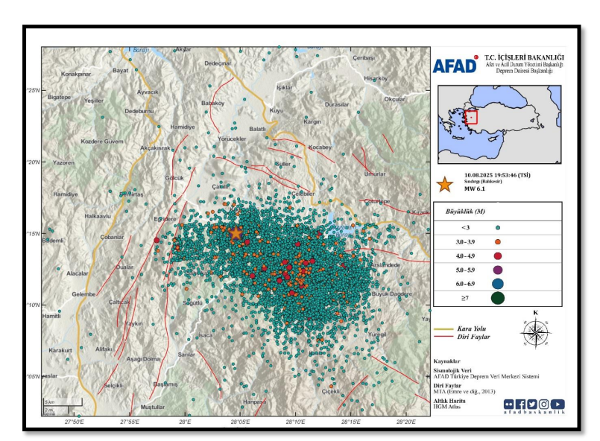Click the YouTube play icon
The image size is (600, 441).
tap(558, 404)
